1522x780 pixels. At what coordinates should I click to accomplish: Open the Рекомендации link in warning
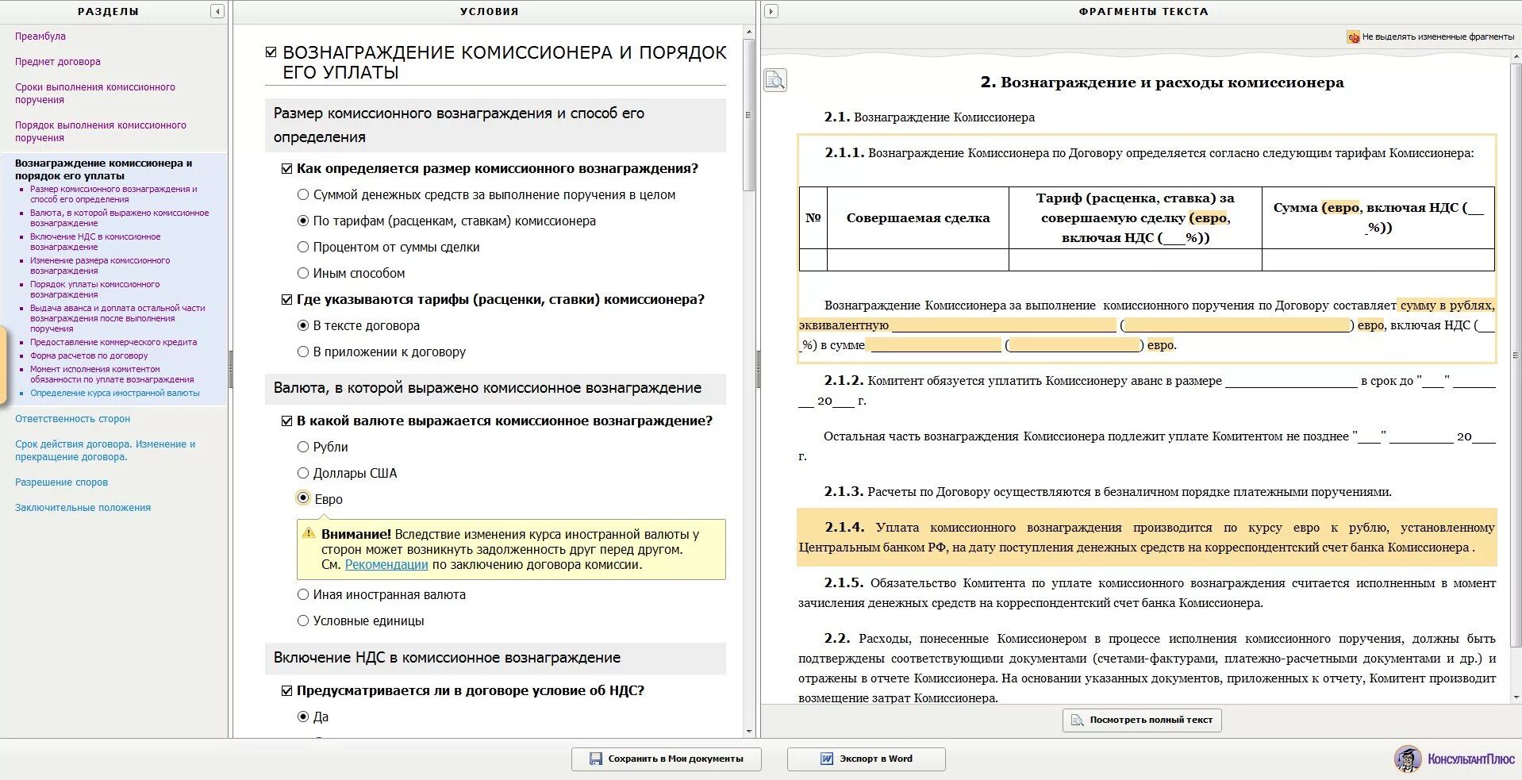pos(386,565)
